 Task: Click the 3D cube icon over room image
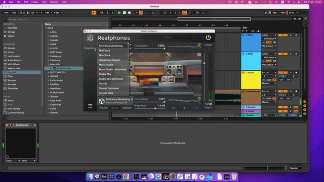point(199,55)
